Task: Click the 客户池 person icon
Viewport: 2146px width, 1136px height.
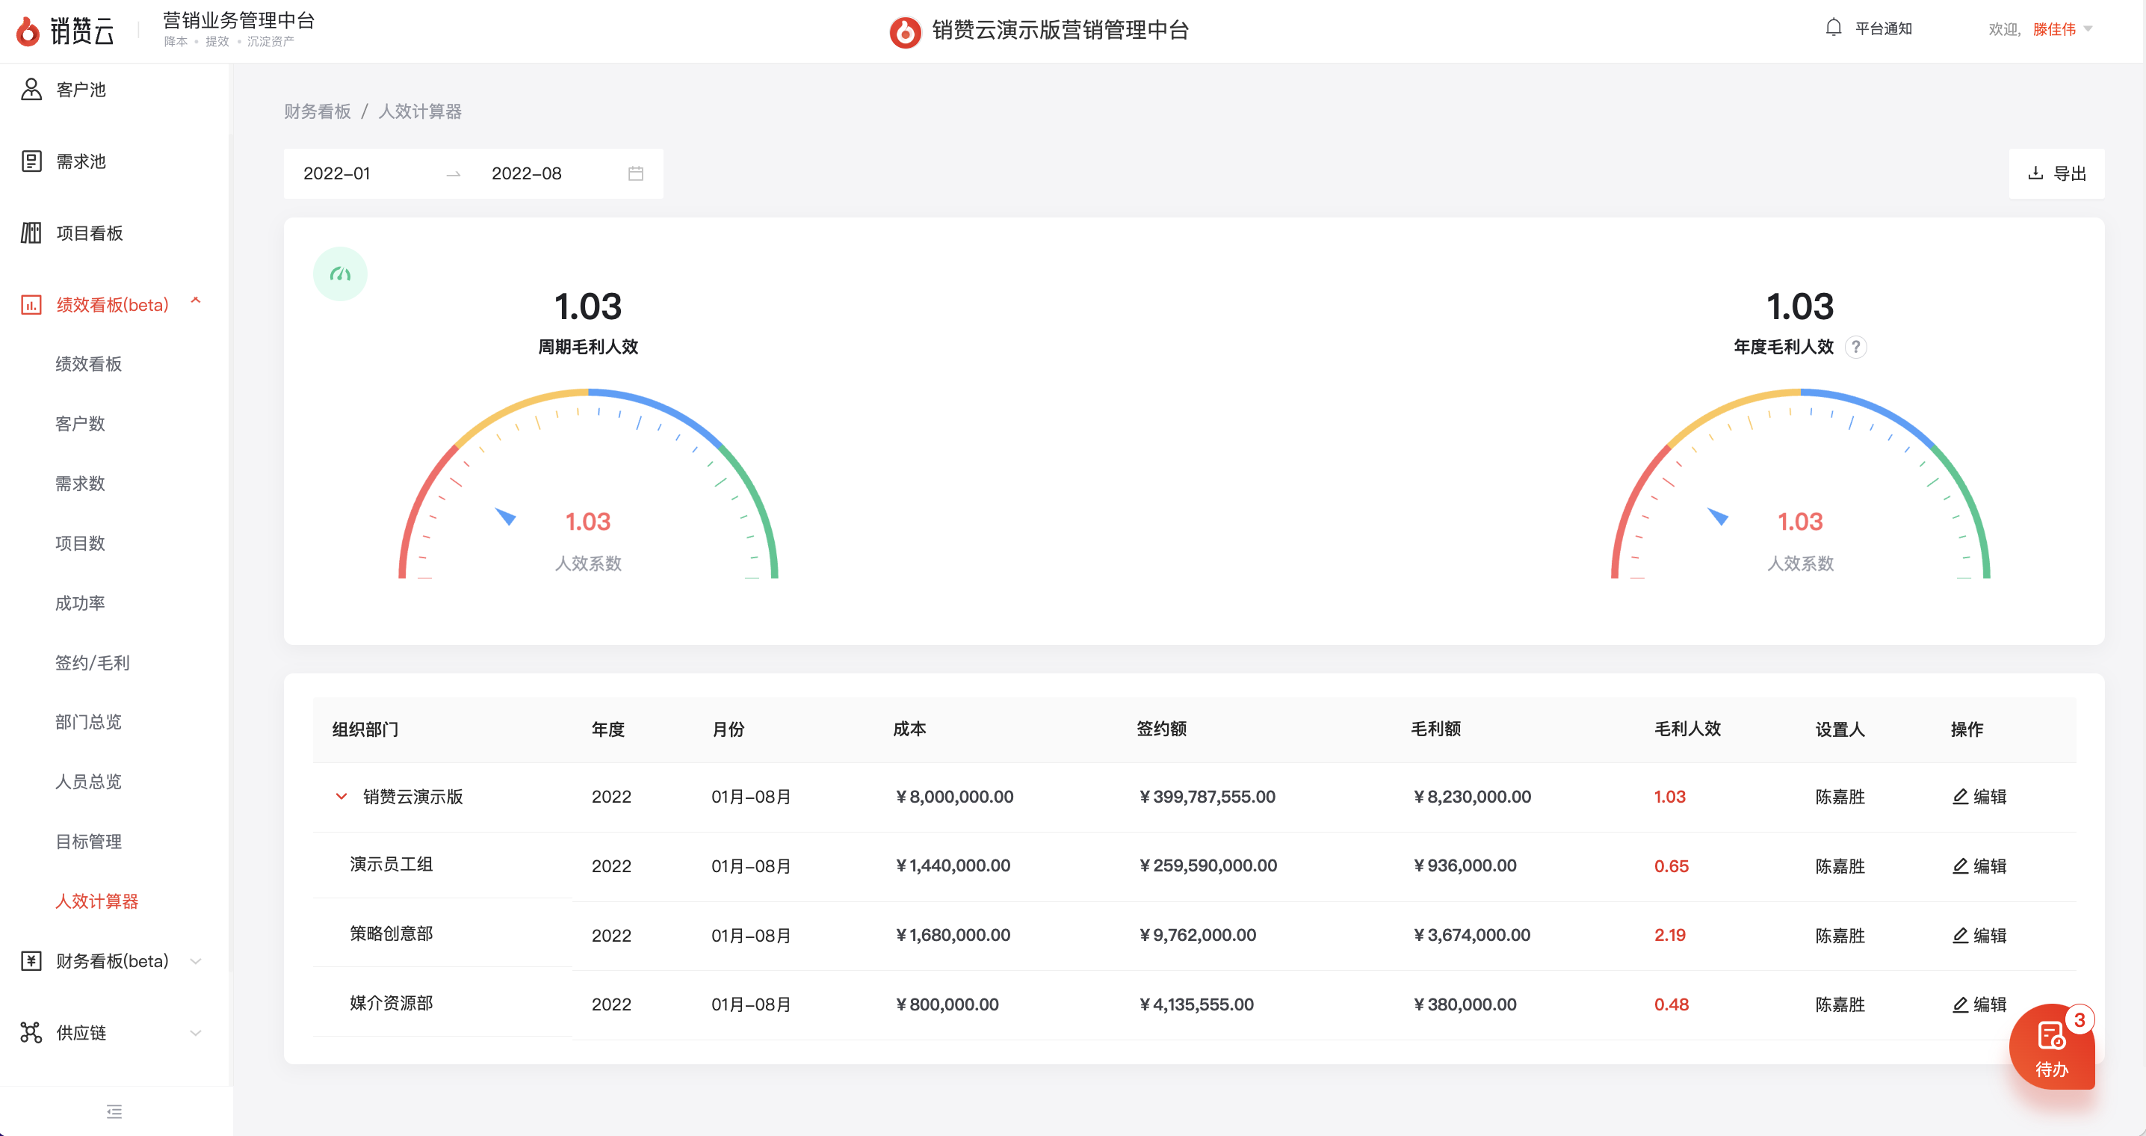Action: (x=31, y=89)
